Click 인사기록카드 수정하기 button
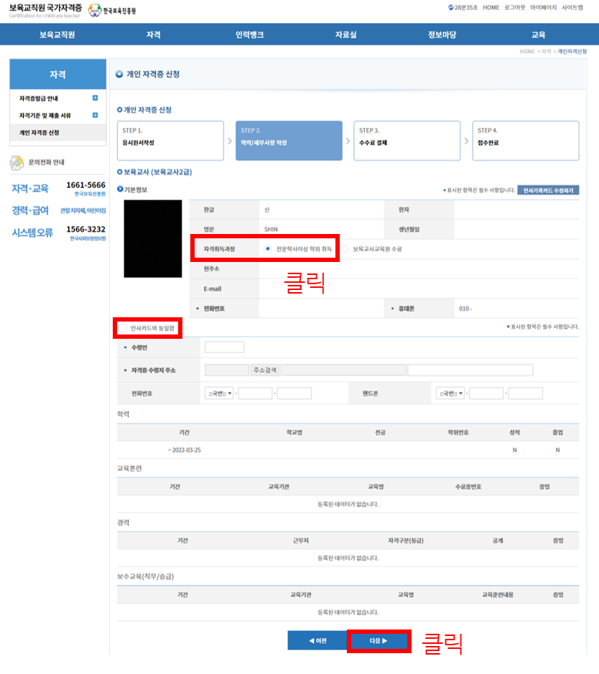The width and height of the screenshot is (599, 674). click(548, 190)
